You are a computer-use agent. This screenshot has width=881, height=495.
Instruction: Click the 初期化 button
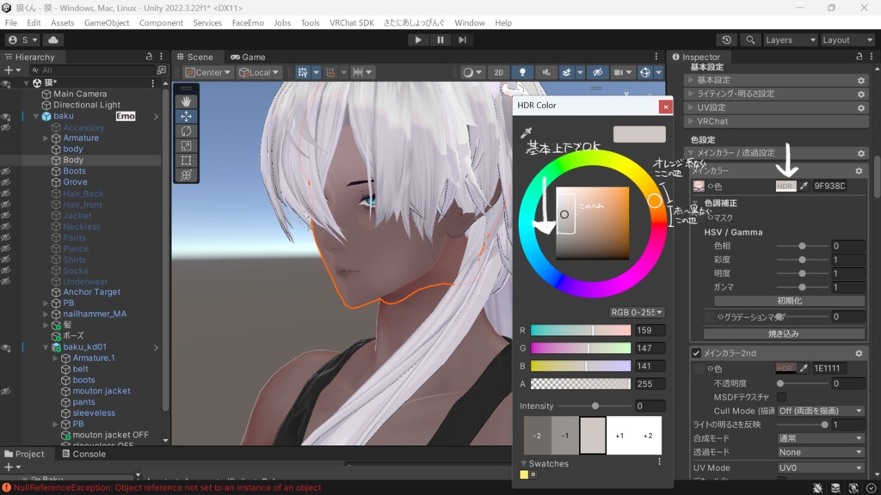click(x=789, y=302)
